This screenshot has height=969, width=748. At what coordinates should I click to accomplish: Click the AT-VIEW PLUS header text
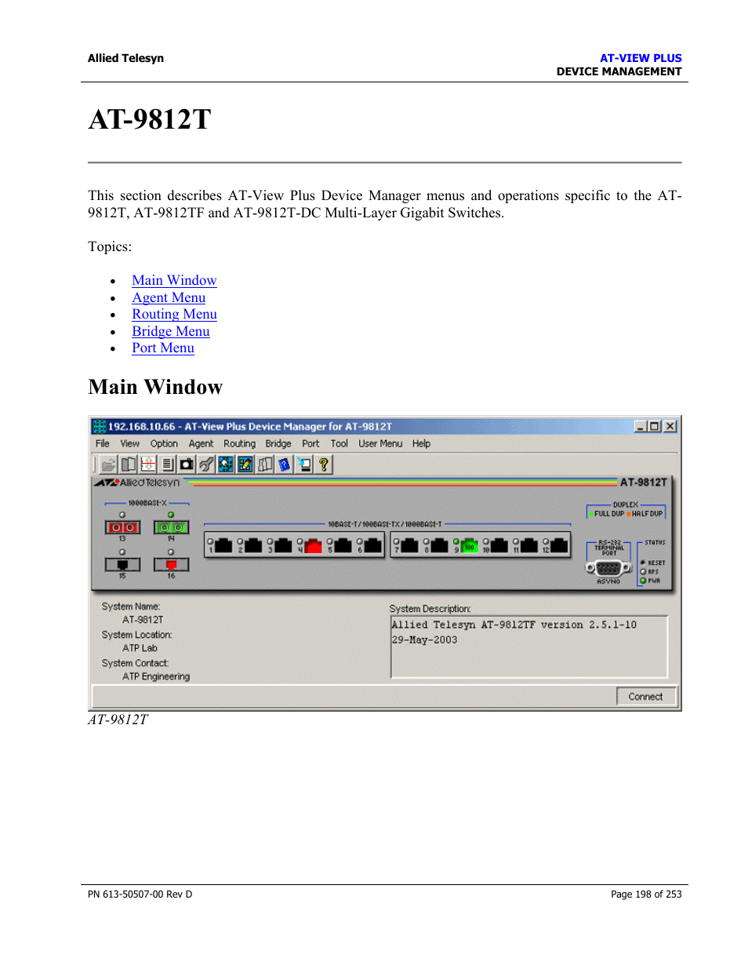tap(641, 58)
